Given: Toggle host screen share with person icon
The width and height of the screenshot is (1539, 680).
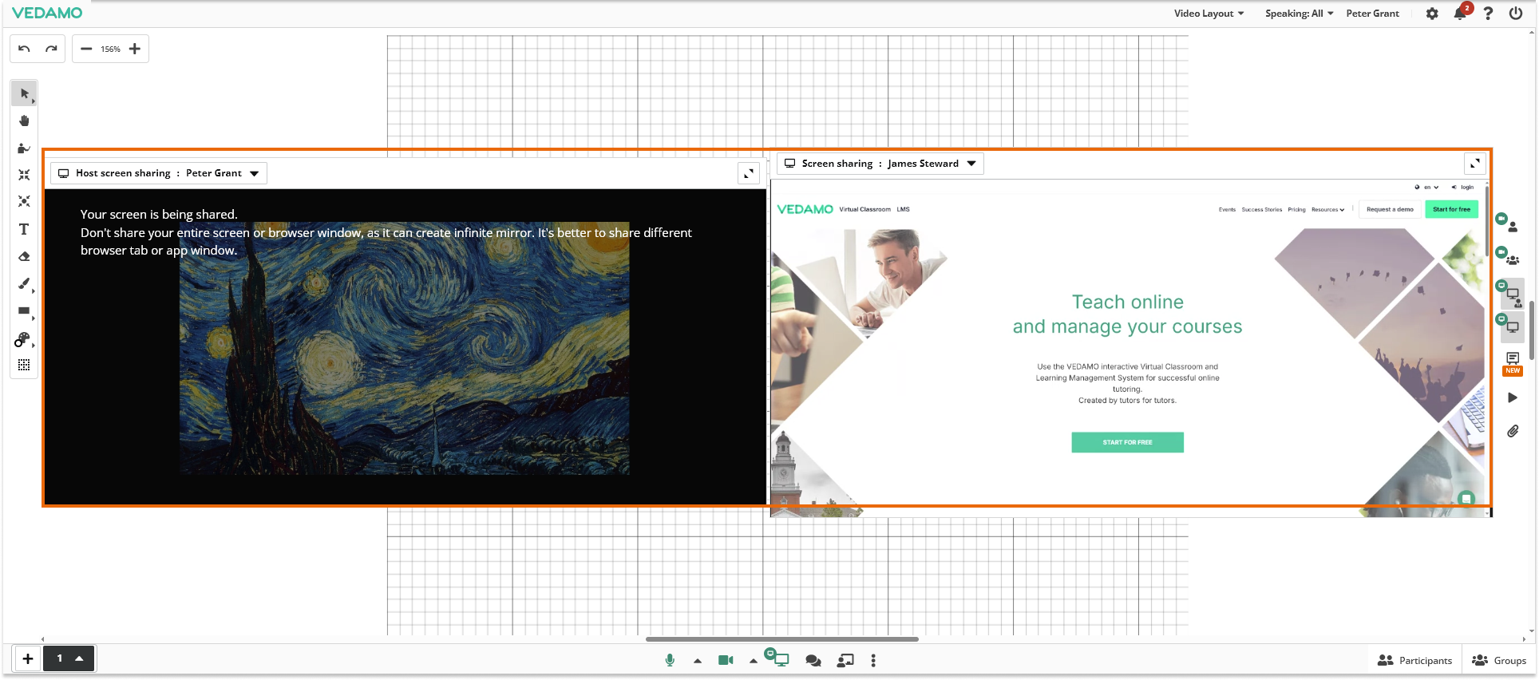Looking at the screenshot, I should coord(1511,294).
